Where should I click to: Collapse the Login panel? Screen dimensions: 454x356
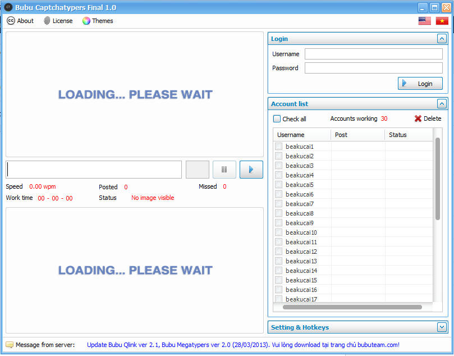pos(442,39)
